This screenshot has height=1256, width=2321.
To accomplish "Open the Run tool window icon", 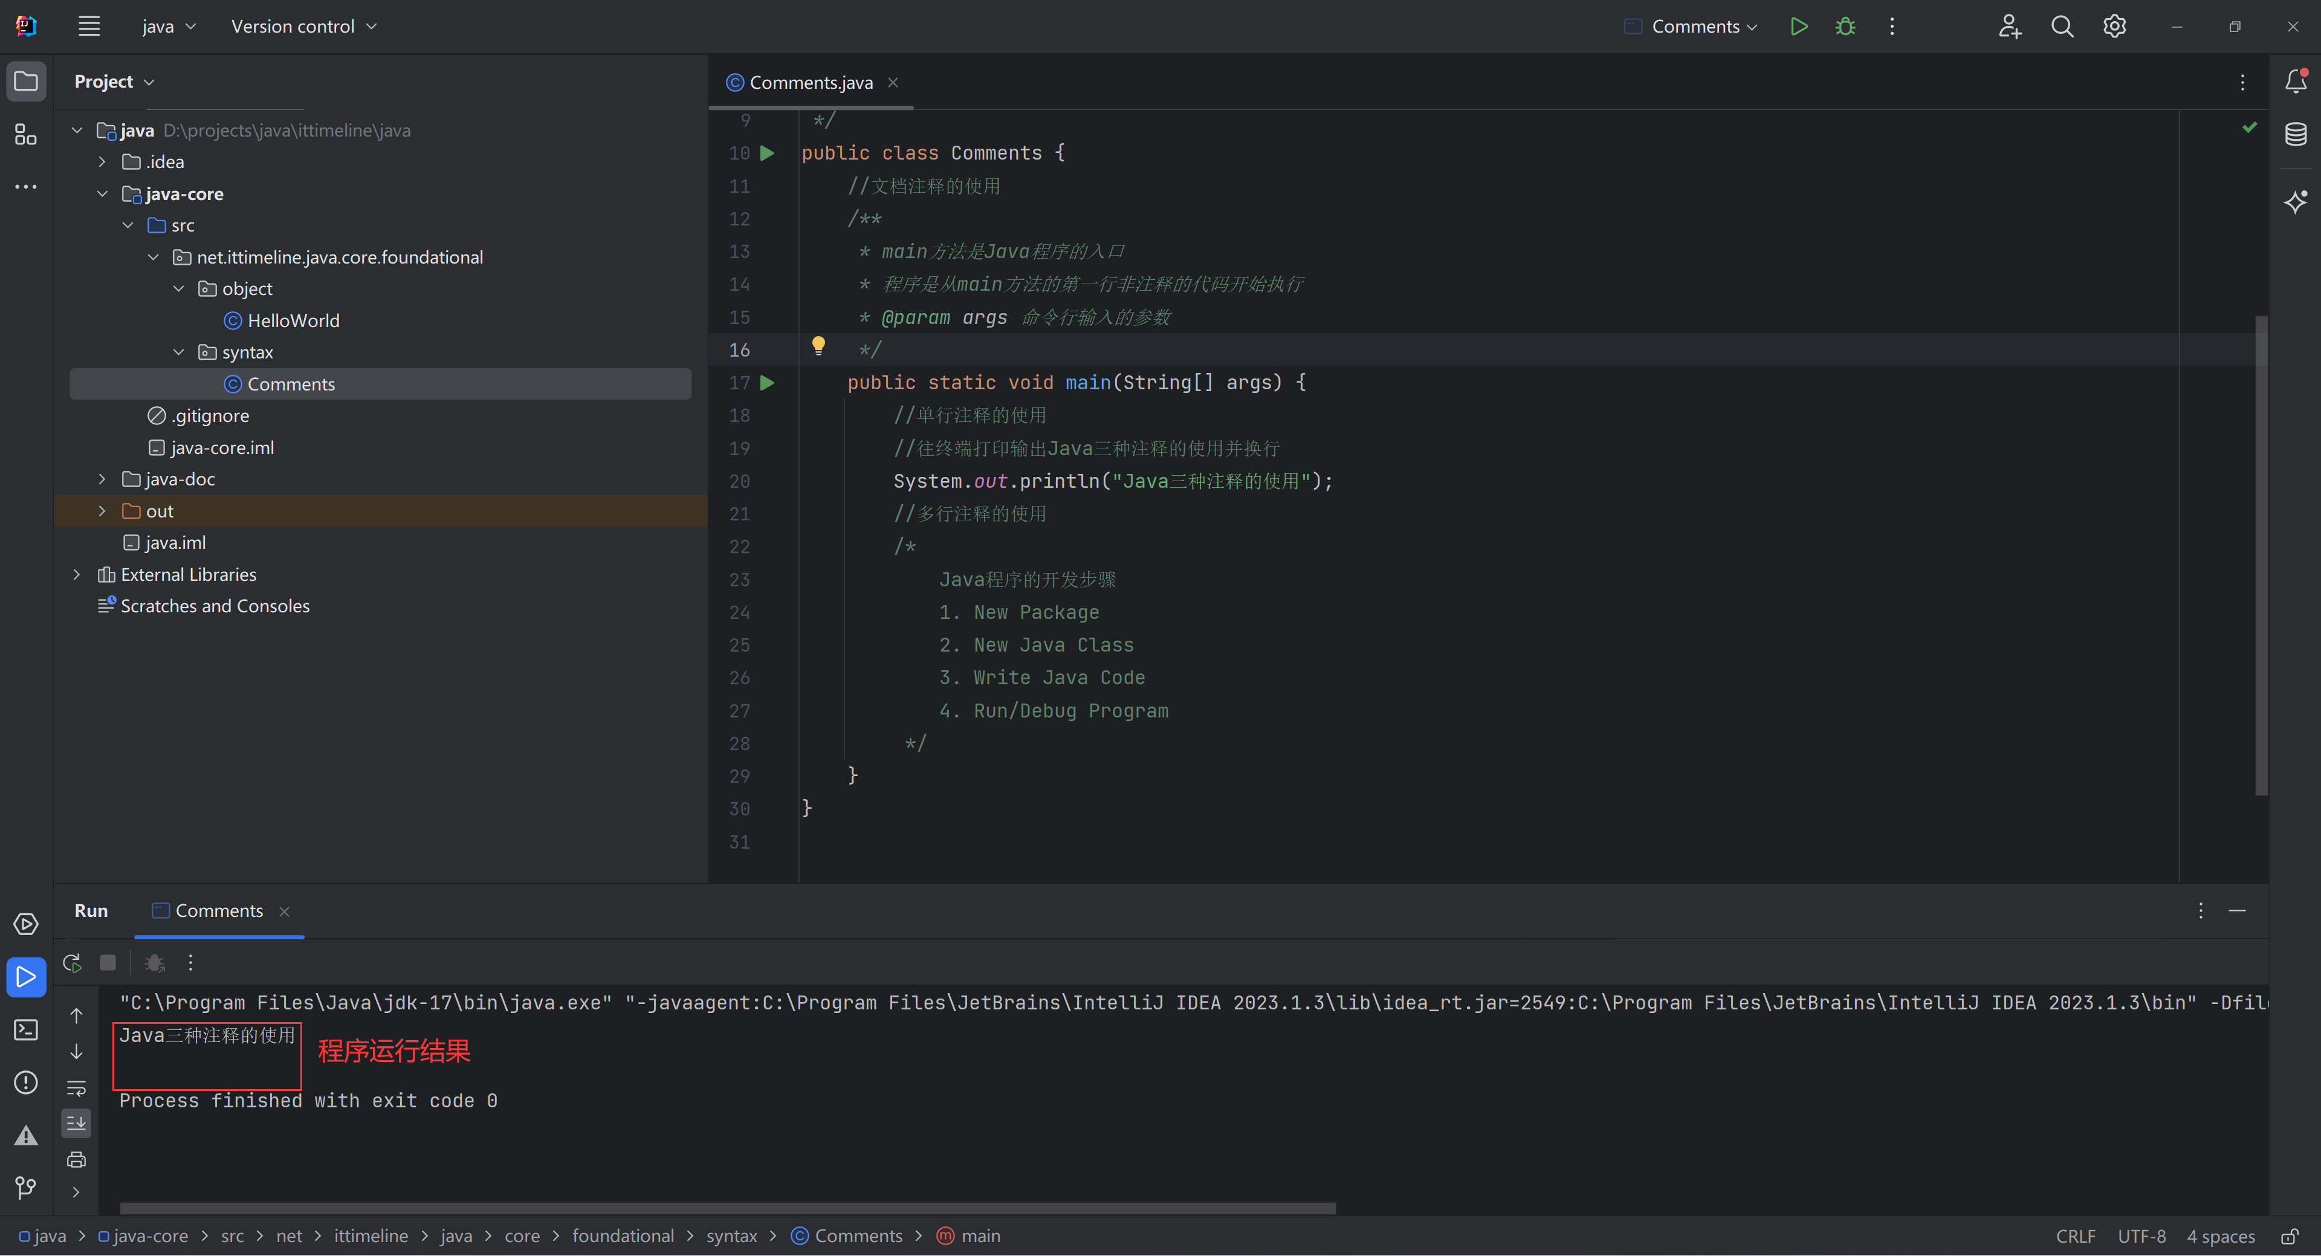I will click(x=26, y=977).
